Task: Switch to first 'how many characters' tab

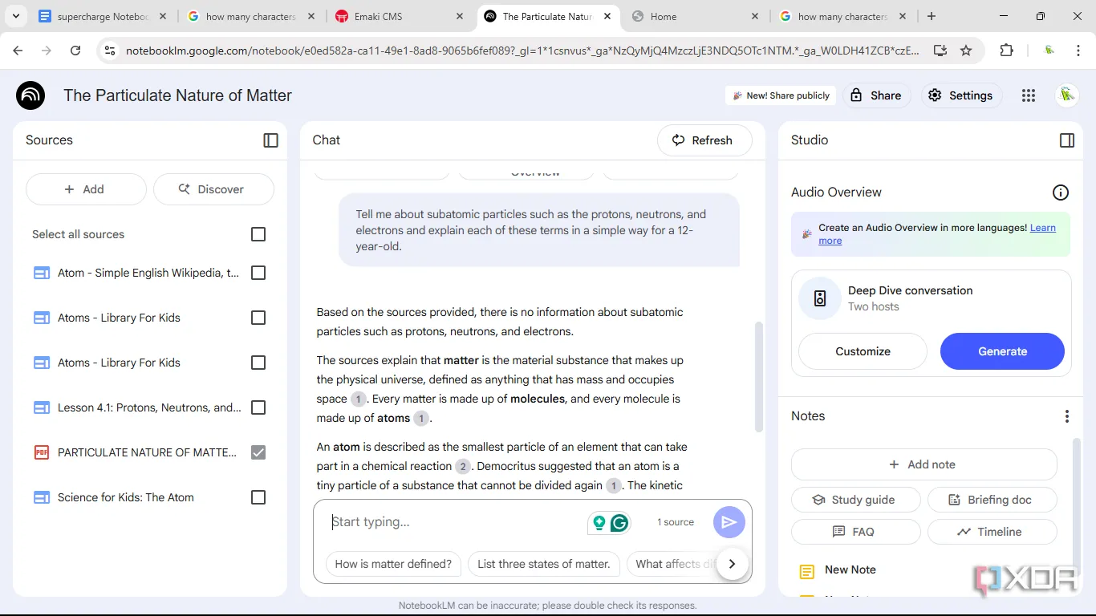Action: 250,16
